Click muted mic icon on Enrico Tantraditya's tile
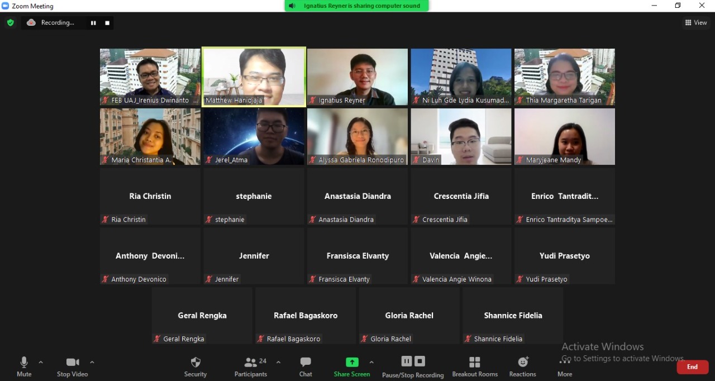The image size is (715, 381). click(519, 220)
